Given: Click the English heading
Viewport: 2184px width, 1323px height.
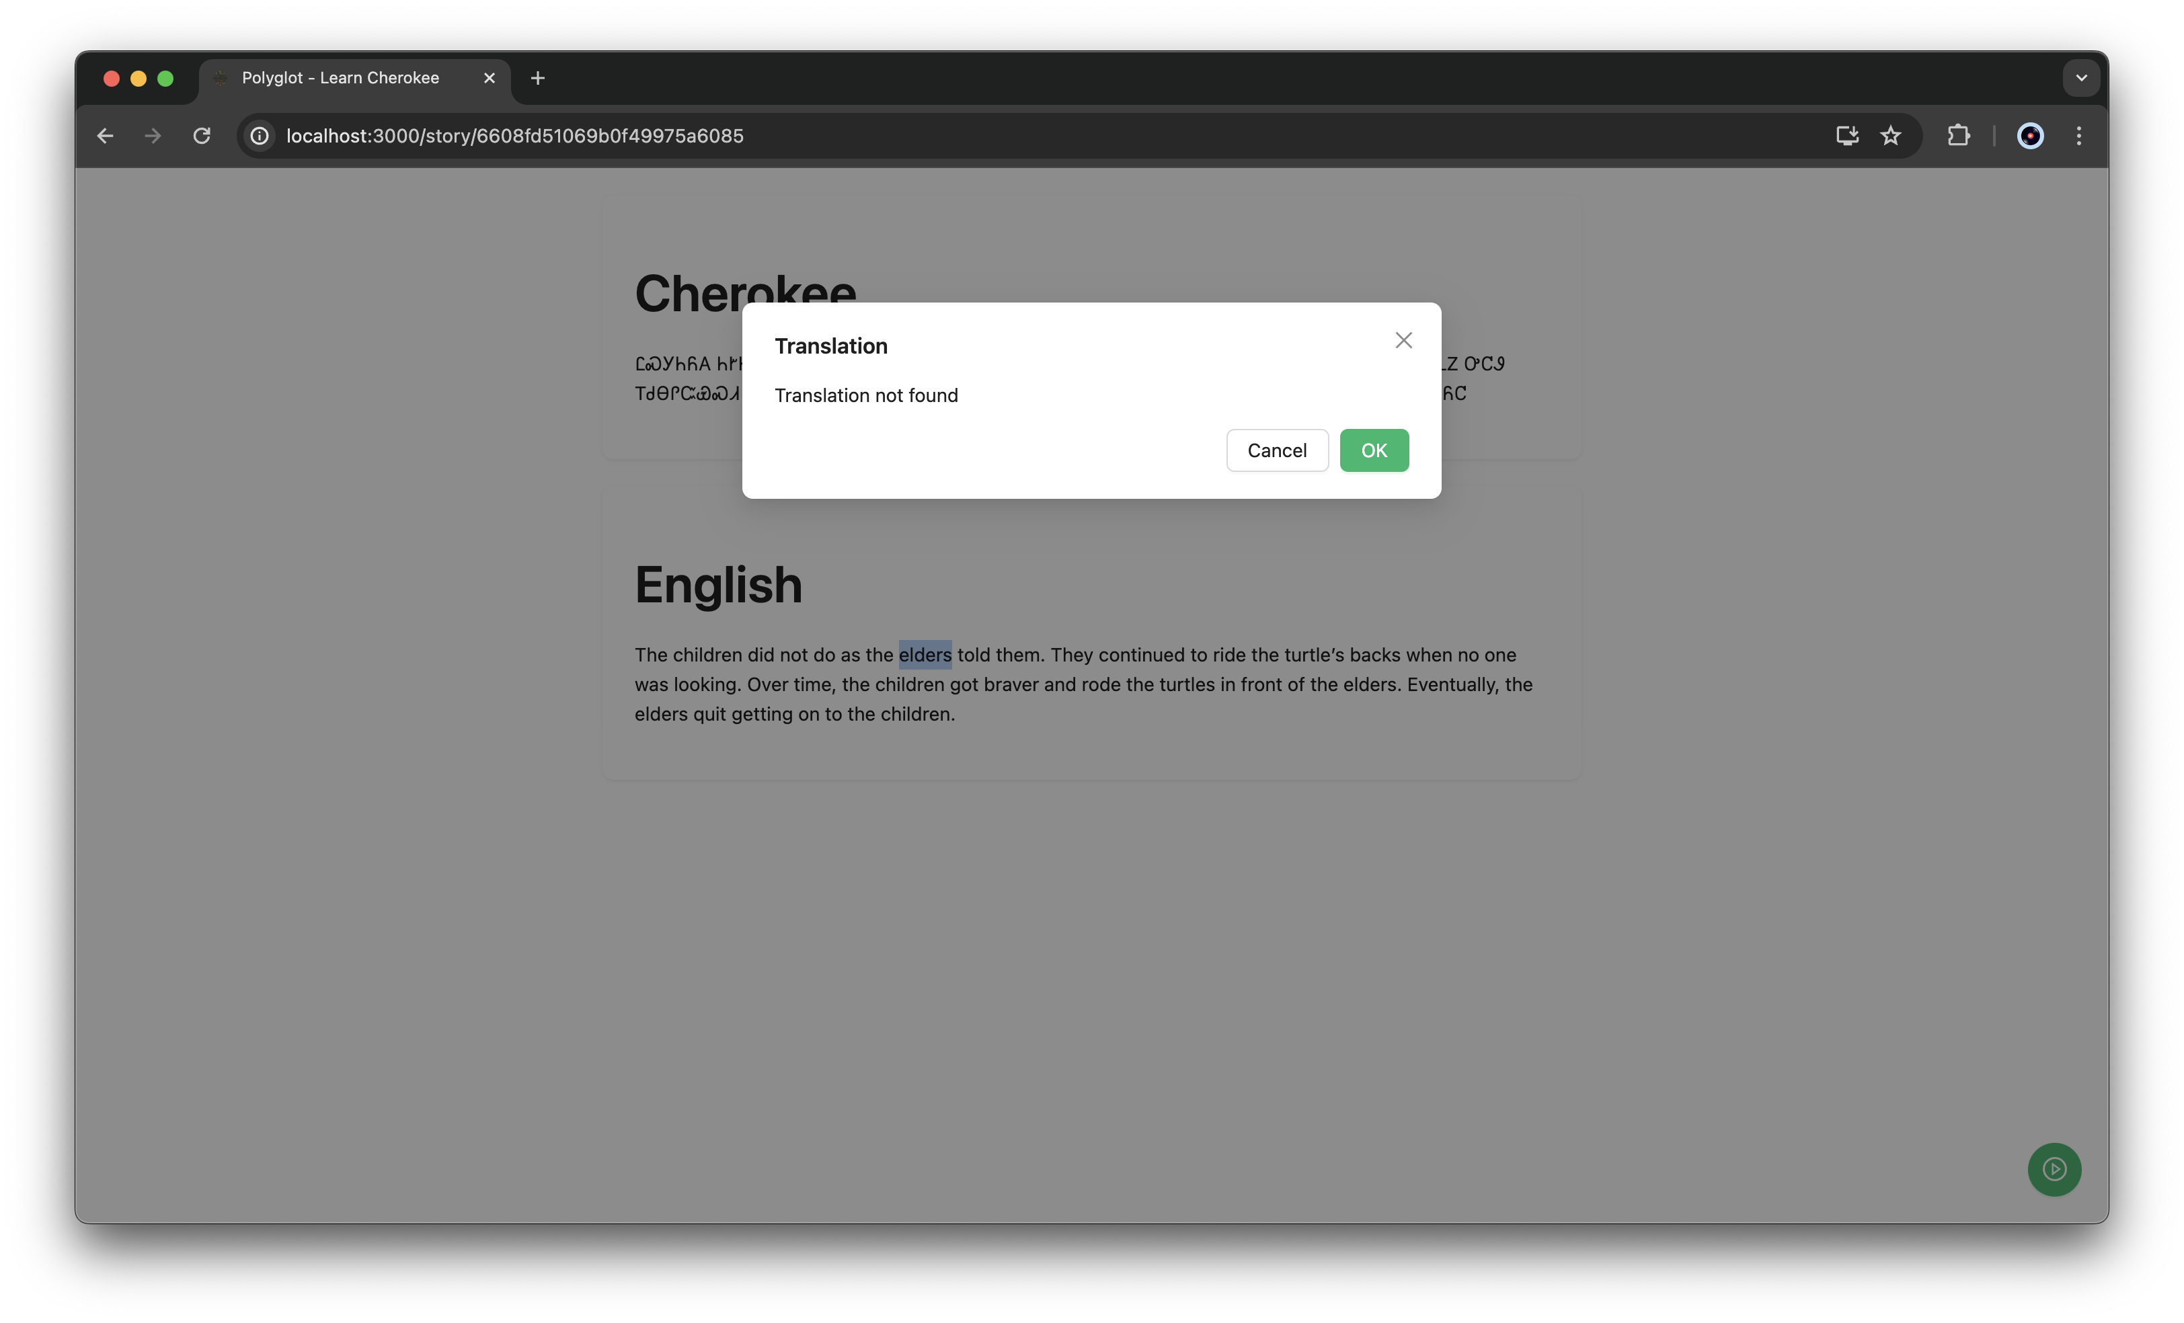Looking at the screenshot, I should click(x=718, y=585).
